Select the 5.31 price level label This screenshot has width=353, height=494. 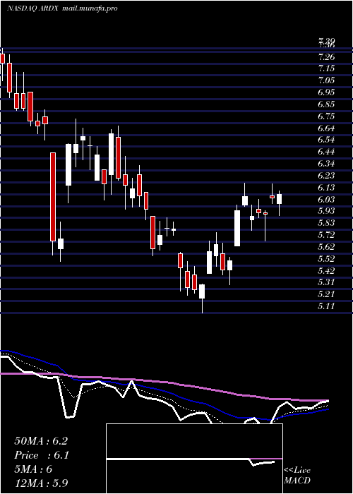[x=326, y=282]
